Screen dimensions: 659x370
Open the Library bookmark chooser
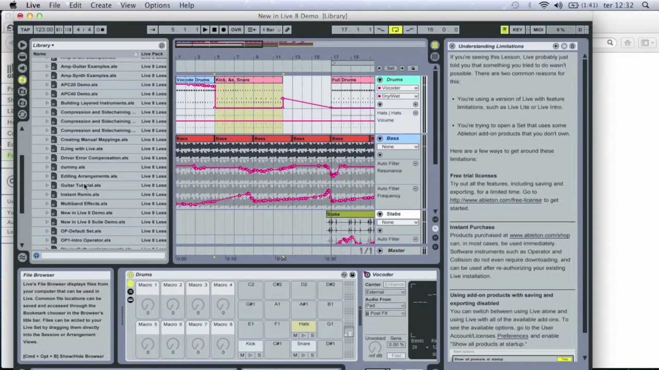pyautogui.click(x=44, y=45)
